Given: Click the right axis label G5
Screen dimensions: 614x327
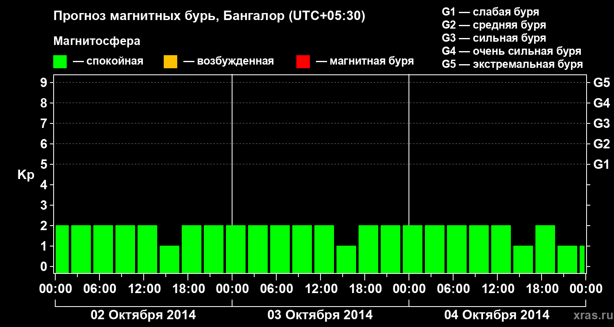Looking at the screenshot, I should click(601, 83).
